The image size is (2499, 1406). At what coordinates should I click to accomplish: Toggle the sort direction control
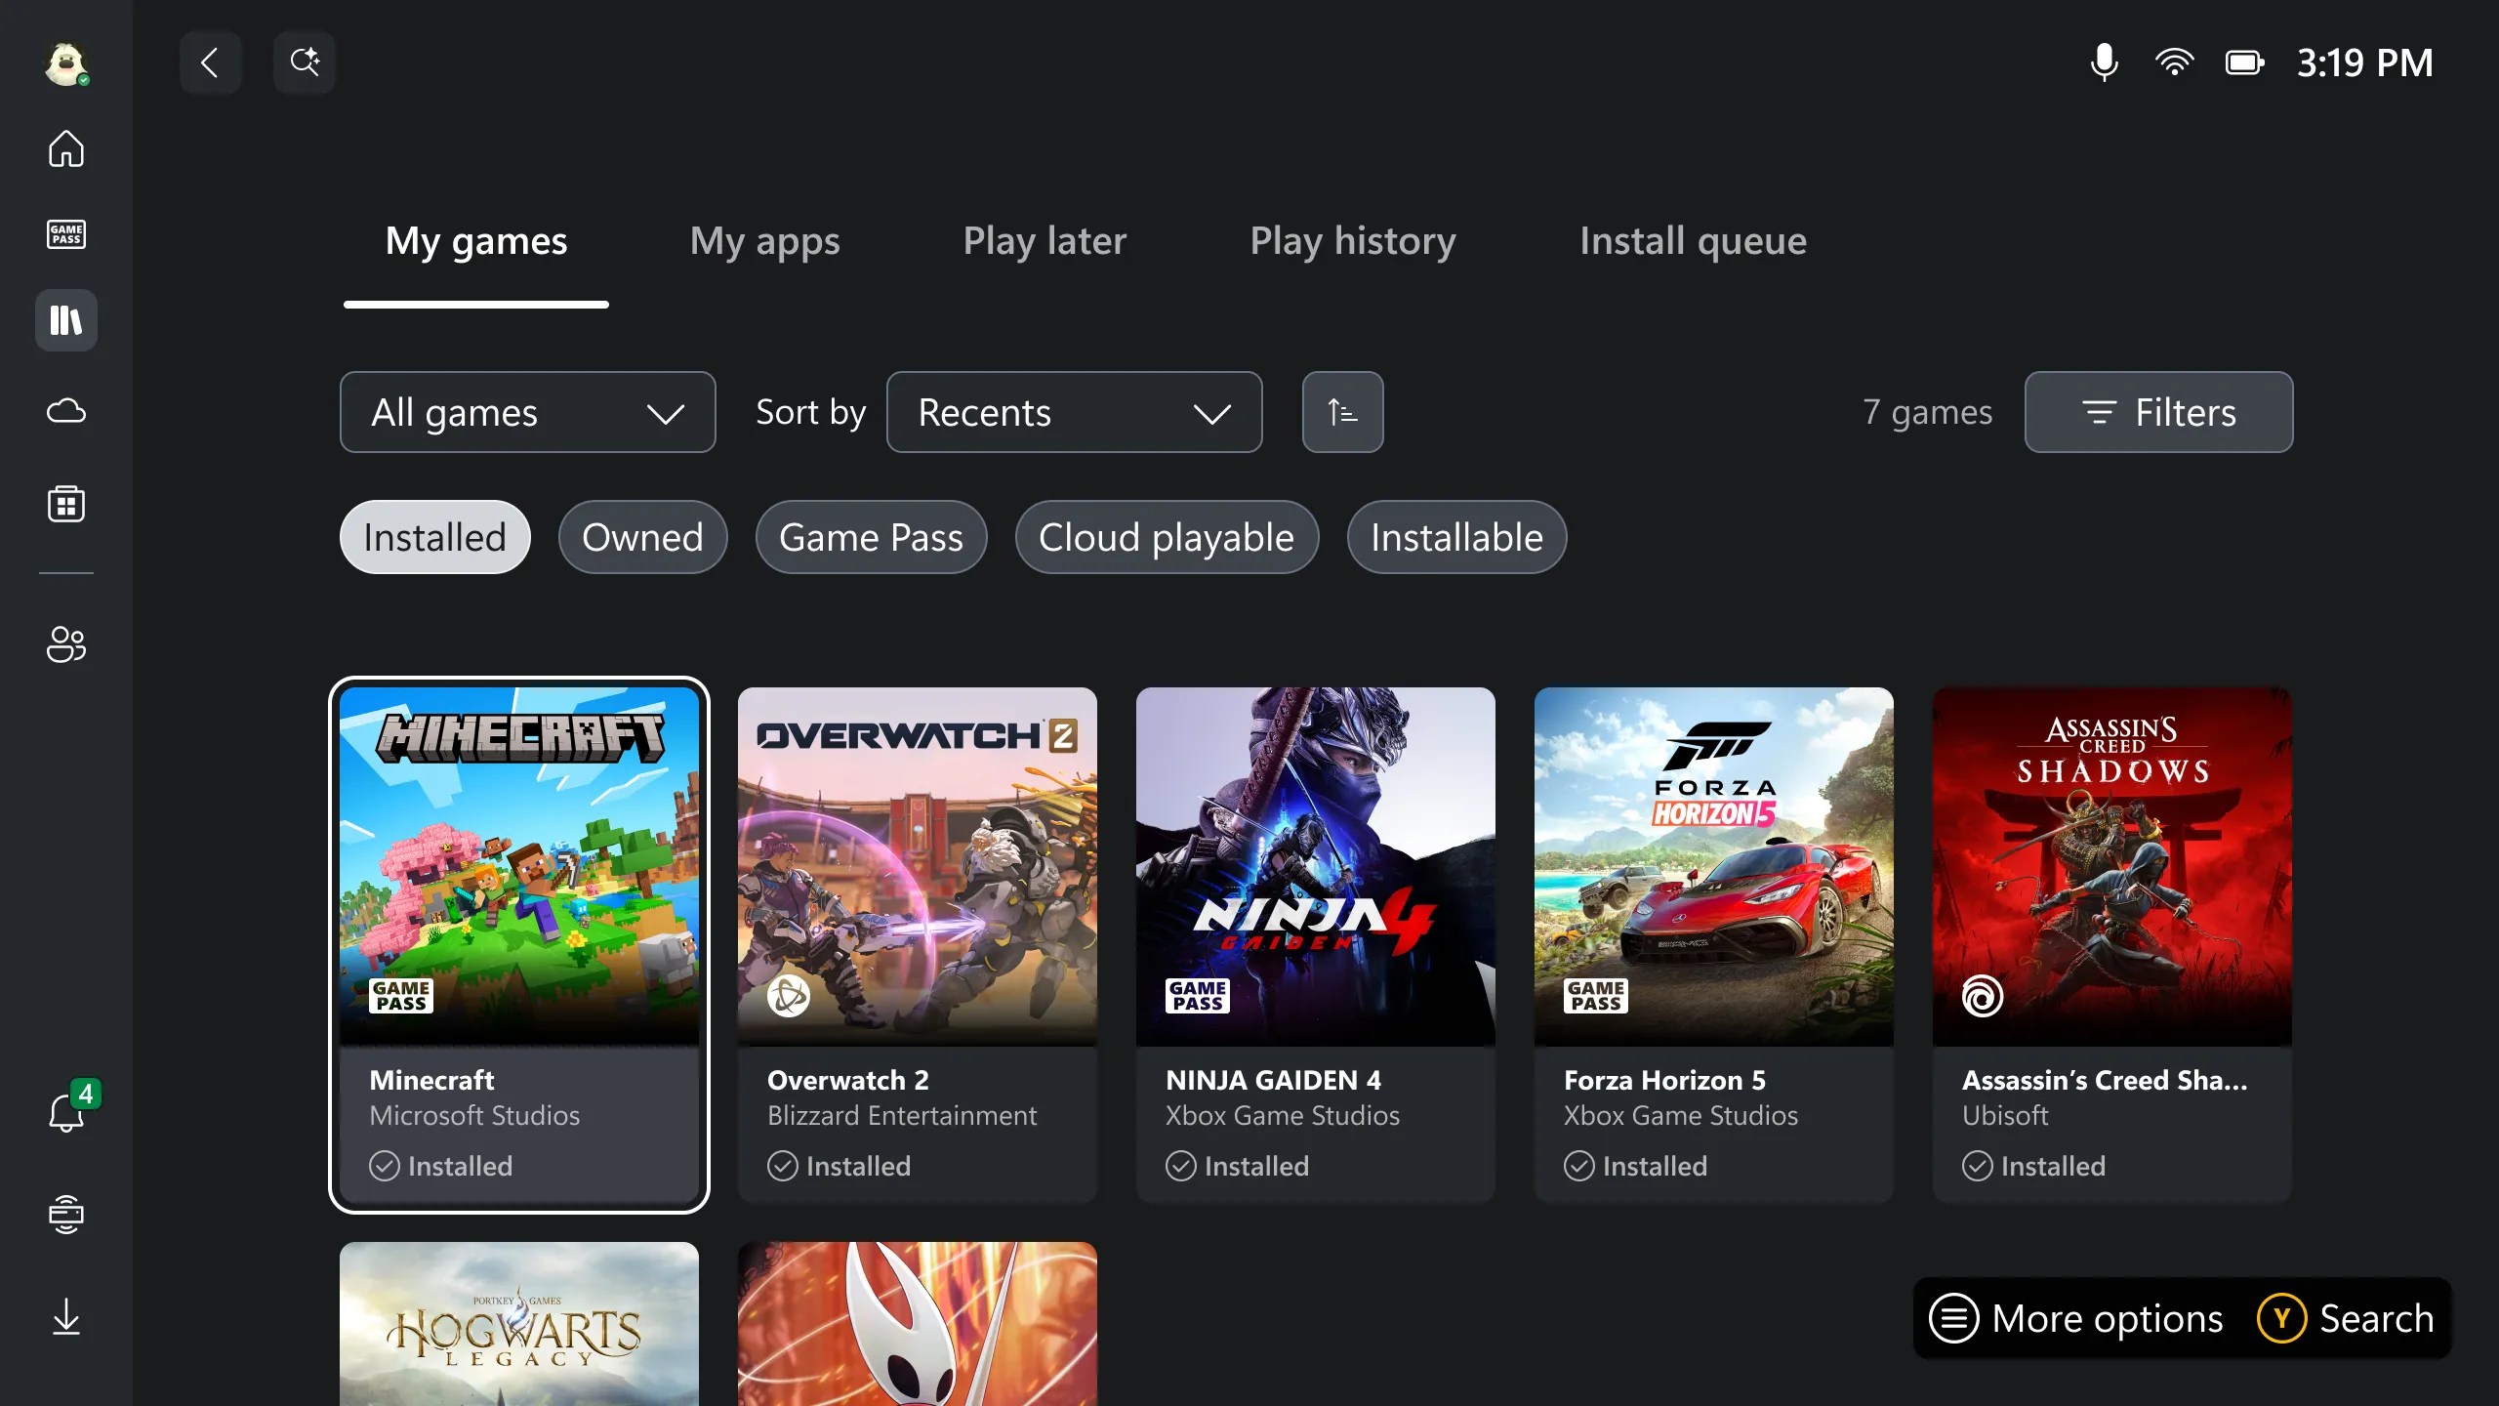[x=1342, y=412]
